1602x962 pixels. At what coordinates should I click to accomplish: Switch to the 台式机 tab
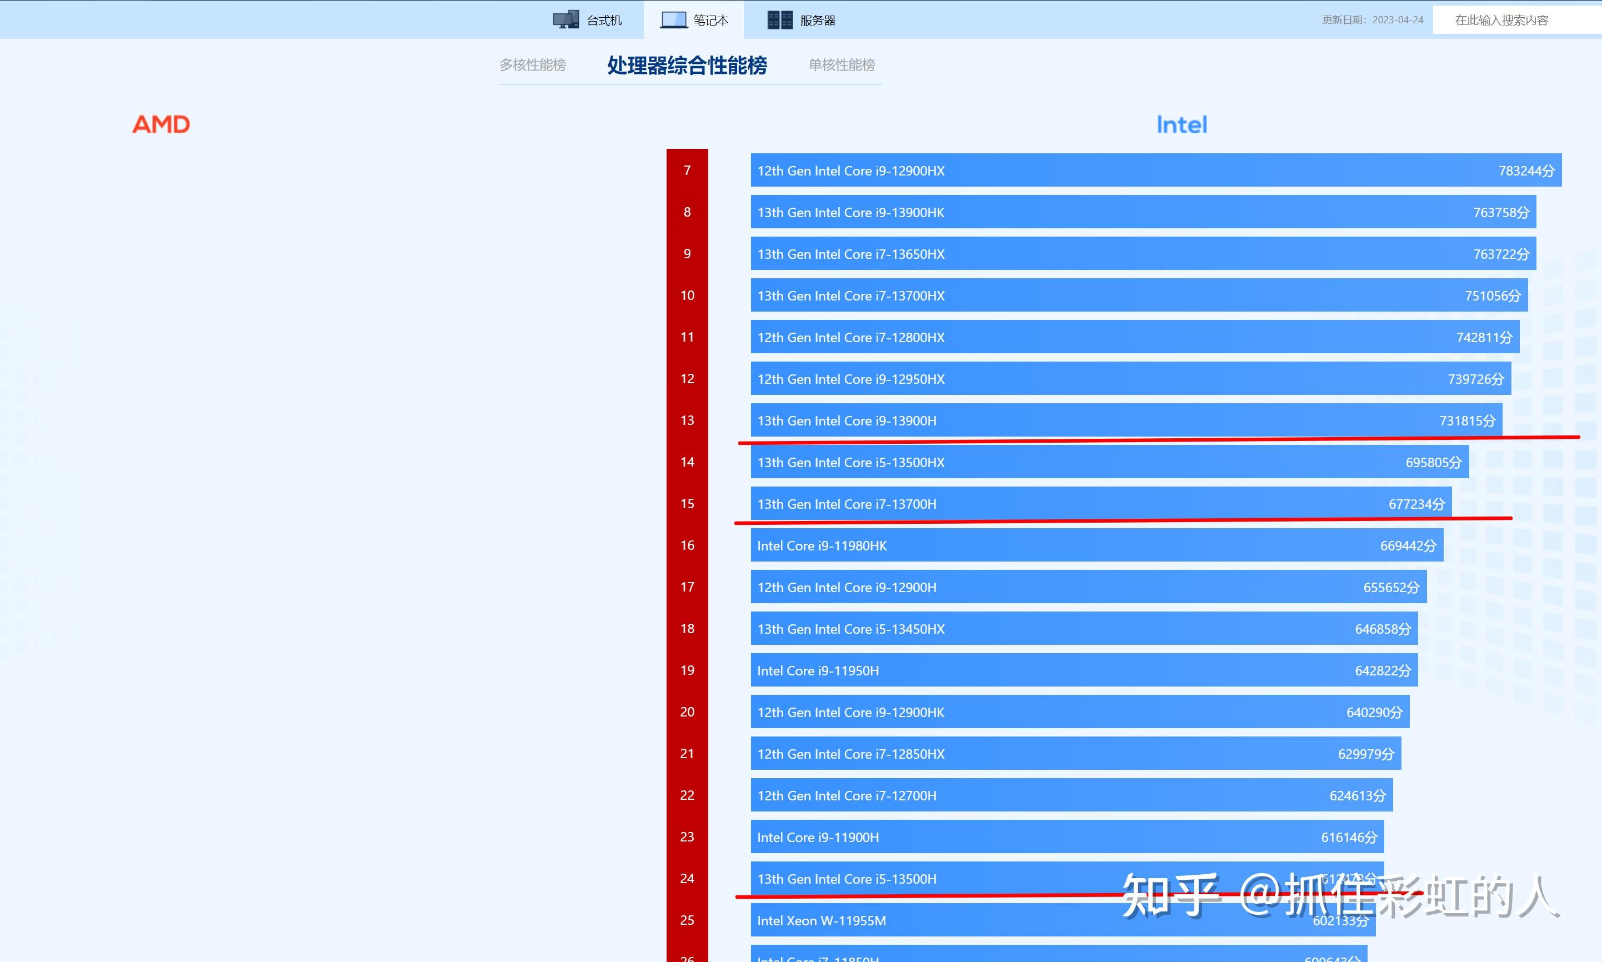[x=587, y=19]
